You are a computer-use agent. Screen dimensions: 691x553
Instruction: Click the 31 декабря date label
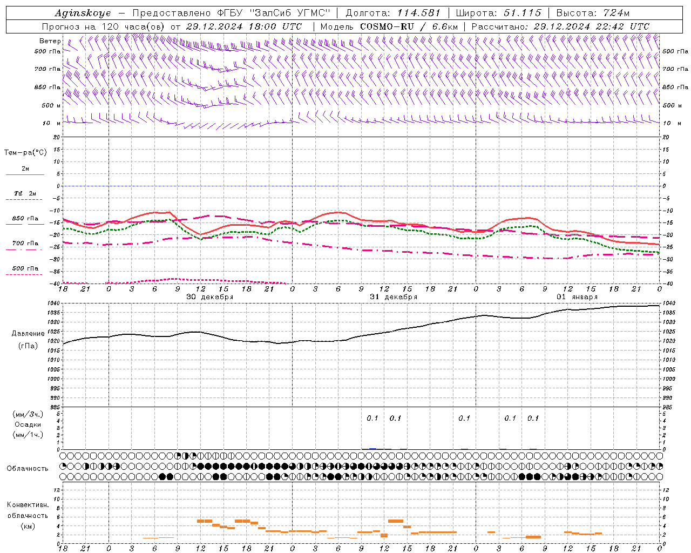pyautogui.click(x=394, y=297)
